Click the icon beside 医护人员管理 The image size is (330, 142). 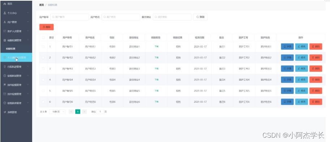click(5, 31)
